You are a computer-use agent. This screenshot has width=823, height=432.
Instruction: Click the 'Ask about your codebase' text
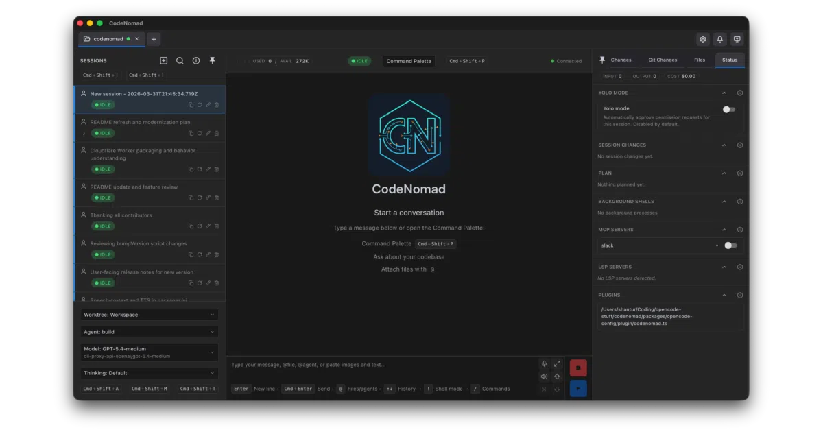click(x=409, y=257)
